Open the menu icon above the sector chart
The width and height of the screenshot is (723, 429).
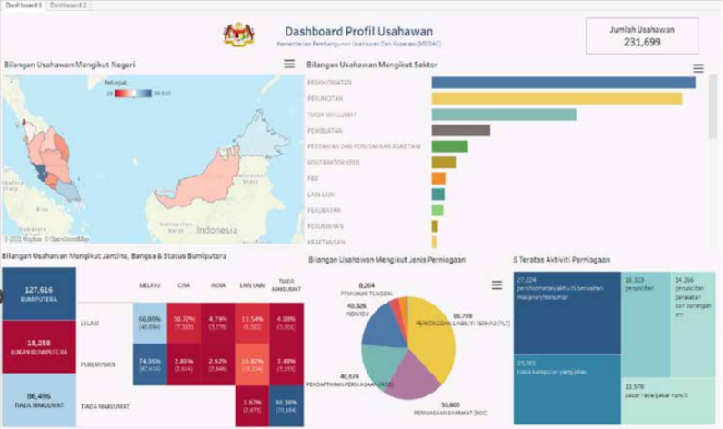(x=698, y=68)
